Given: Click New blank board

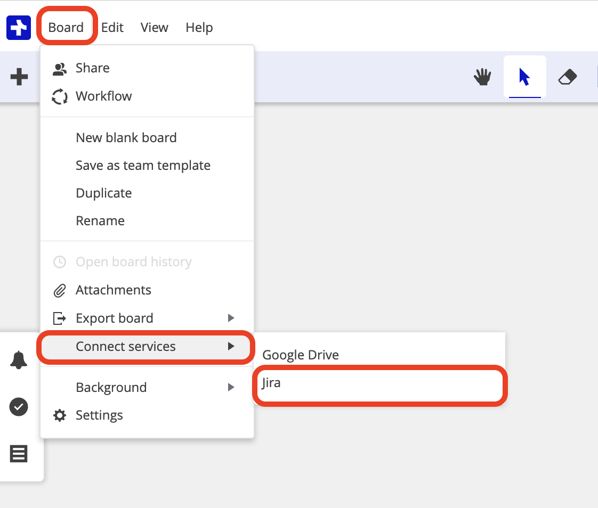Looking at the screenshot, I should [x=126, y=138].
